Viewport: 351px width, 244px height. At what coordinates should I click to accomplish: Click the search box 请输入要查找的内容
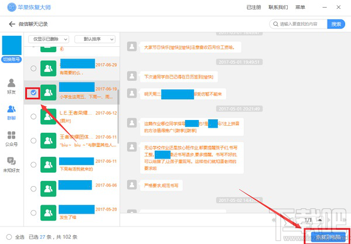tap(298, 24)
